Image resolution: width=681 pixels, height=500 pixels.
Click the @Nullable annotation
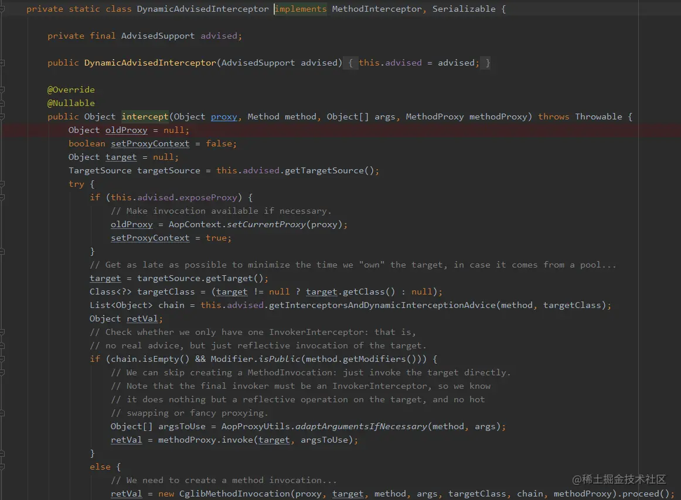(71, 103)
